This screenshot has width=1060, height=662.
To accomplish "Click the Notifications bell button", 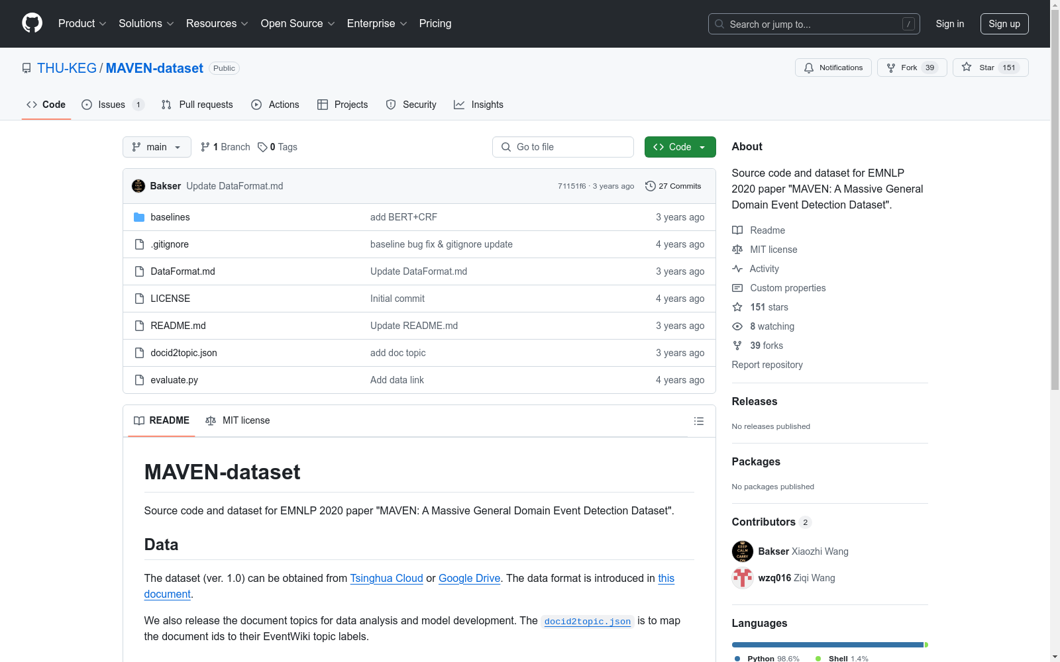I will [833, 68].
